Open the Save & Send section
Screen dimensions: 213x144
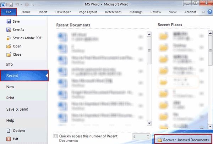17,109
